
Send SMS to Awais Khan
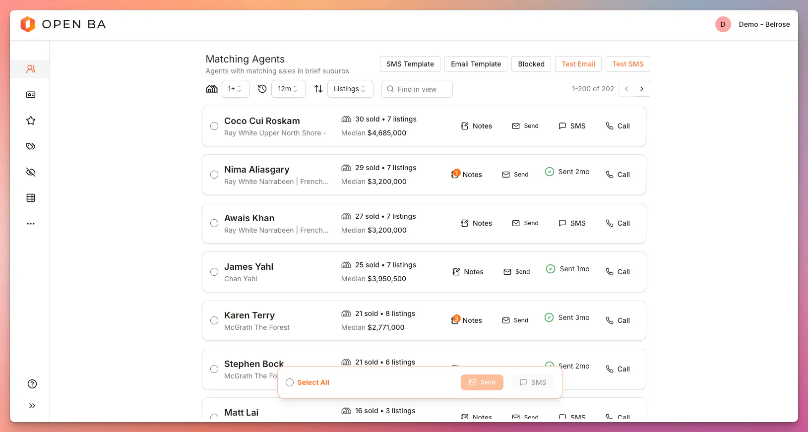[x=572, y=223]
